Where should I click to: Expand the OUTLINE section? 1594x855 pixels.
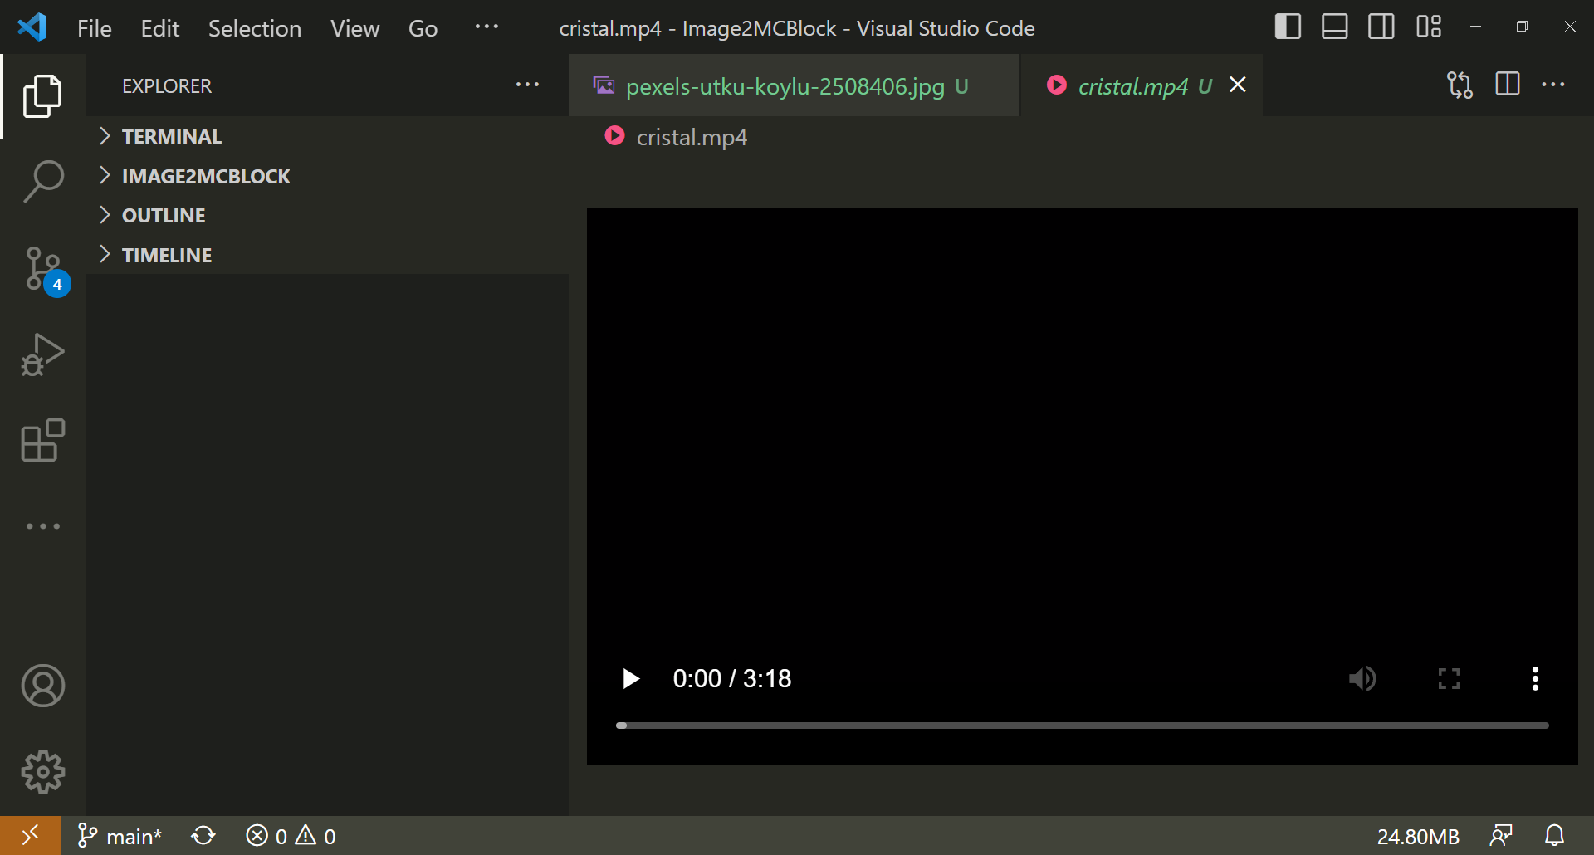point(163,215)
